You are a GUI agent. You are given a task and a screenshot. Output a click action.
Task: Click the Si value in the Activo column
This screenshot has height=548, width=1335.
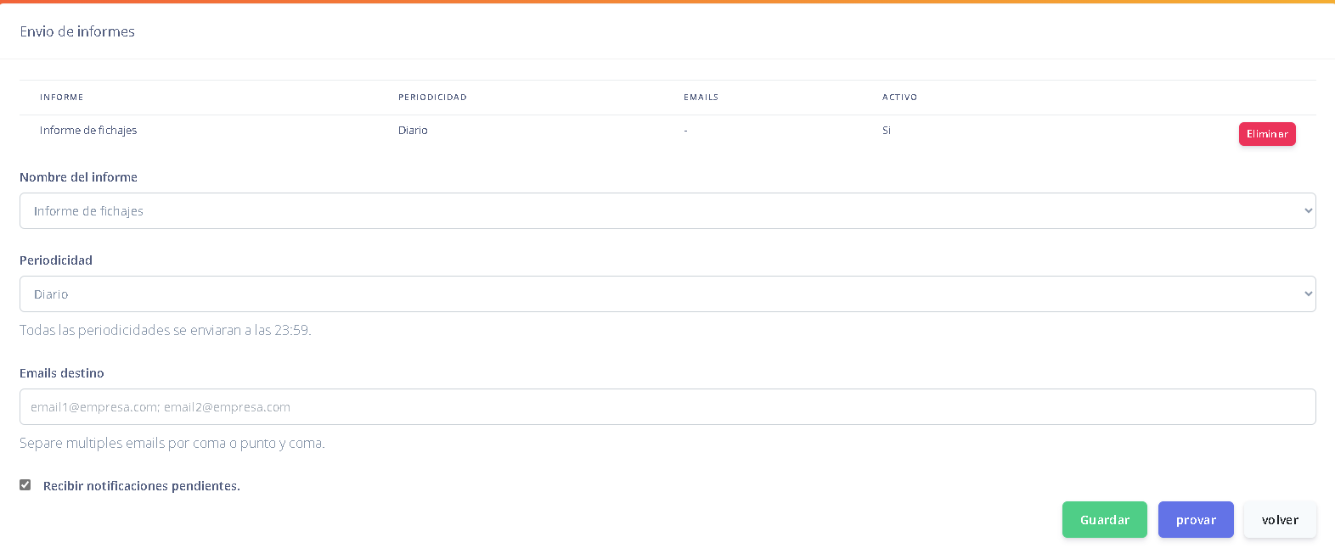coord(887,131)
